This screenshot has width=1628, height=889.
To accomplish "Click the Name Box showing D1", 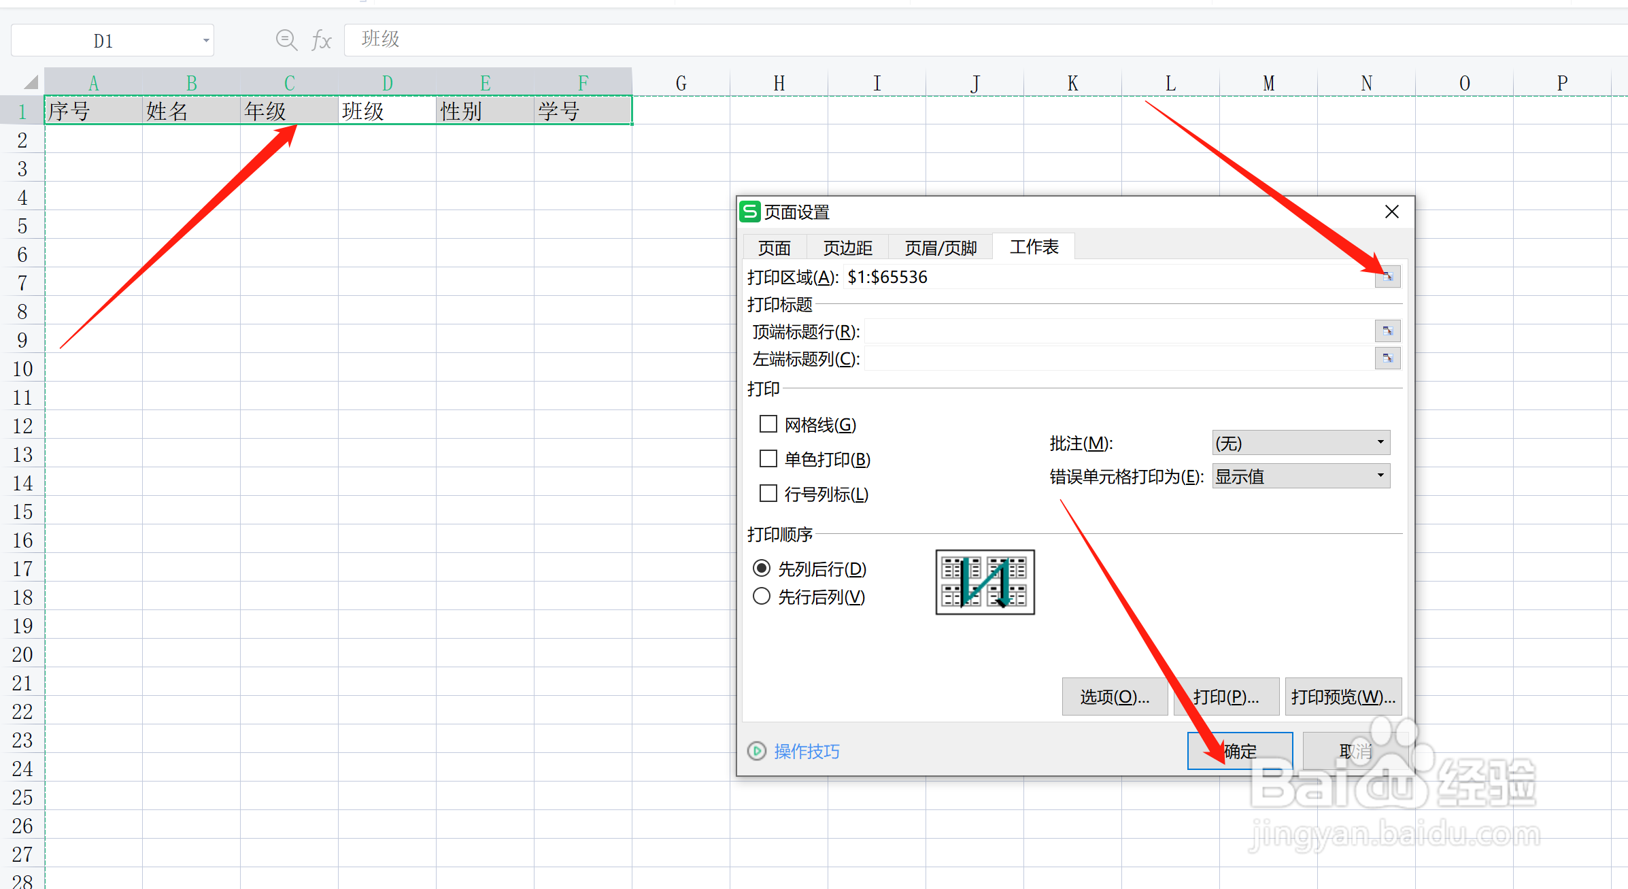I will tap(103, 41).
